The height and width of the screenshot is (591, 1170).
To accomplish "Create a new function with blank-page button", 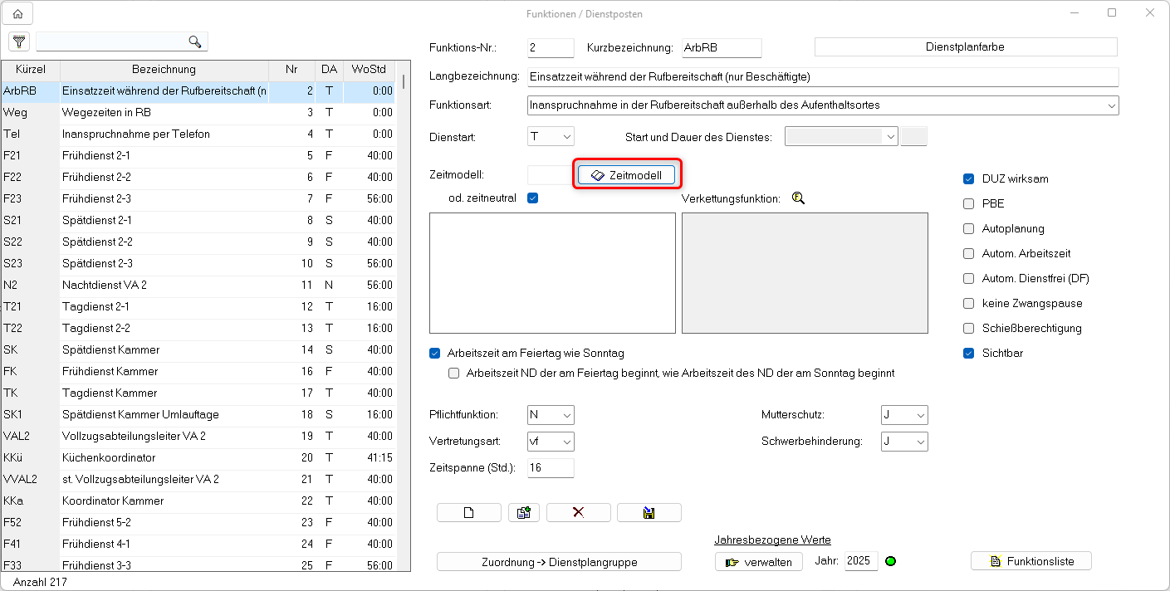I will click(468, 513).
